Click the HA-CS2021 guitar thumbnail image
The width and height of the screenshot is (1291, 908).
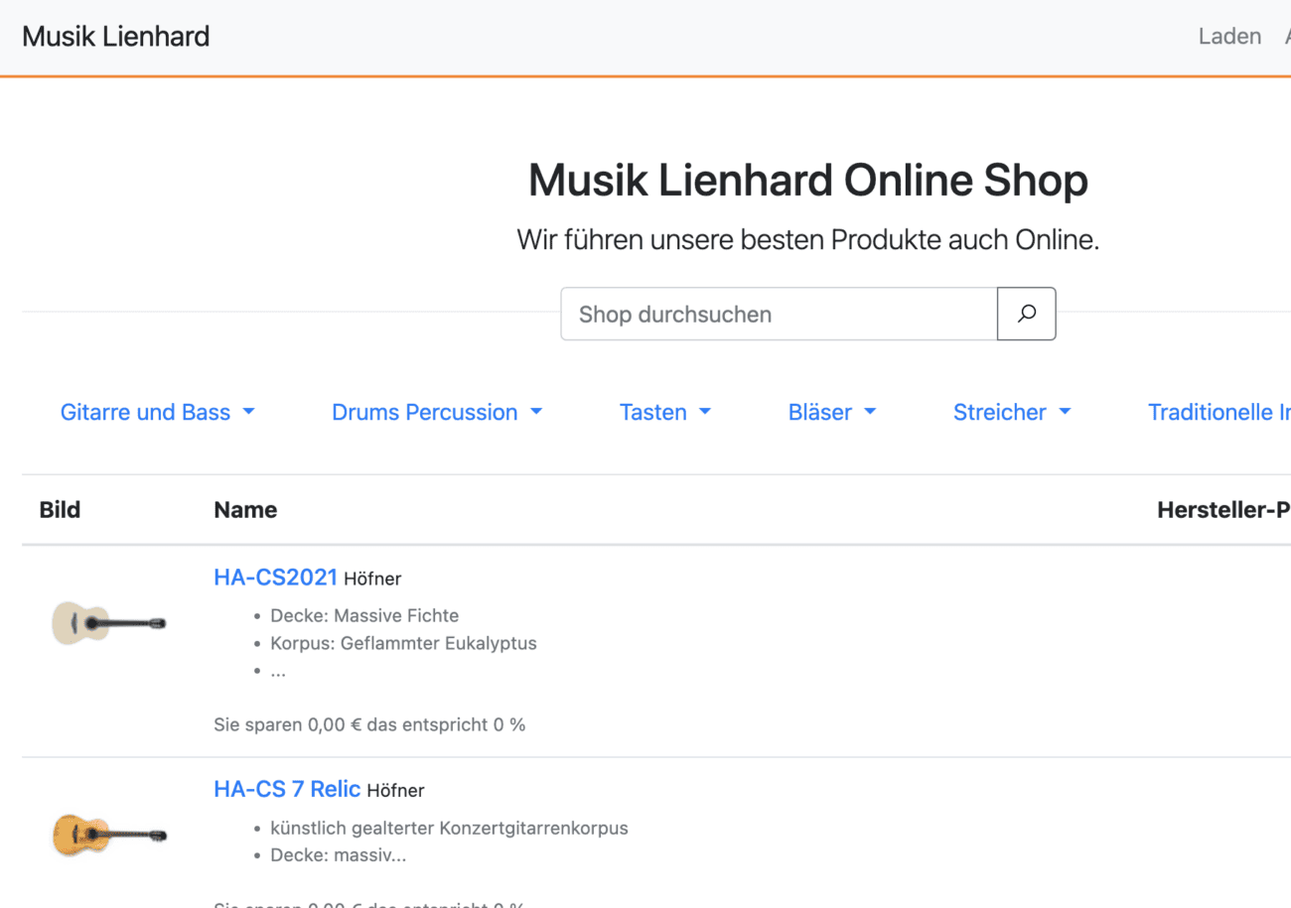tap(108, 623)
